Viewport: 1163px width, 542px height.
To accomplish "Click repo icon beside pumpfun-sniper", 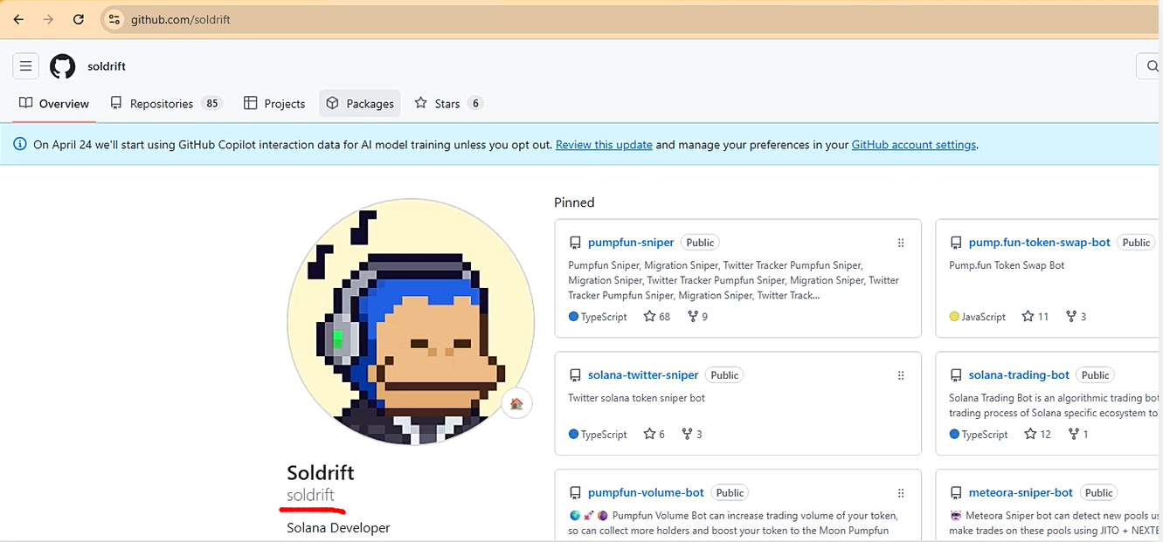I will pyautogui.click(x=575, y=243).
